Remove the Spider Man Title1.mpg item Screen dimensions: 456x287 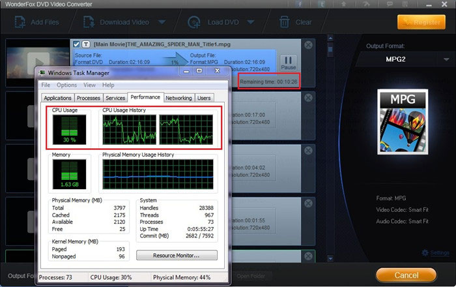click(308, 45)
